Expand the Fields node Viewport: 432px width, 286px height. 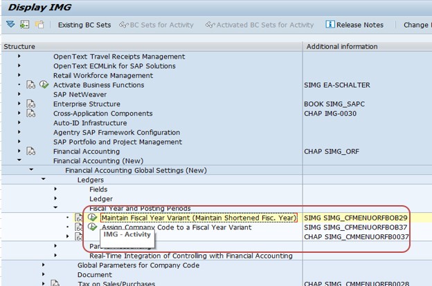tap(55, 189)
